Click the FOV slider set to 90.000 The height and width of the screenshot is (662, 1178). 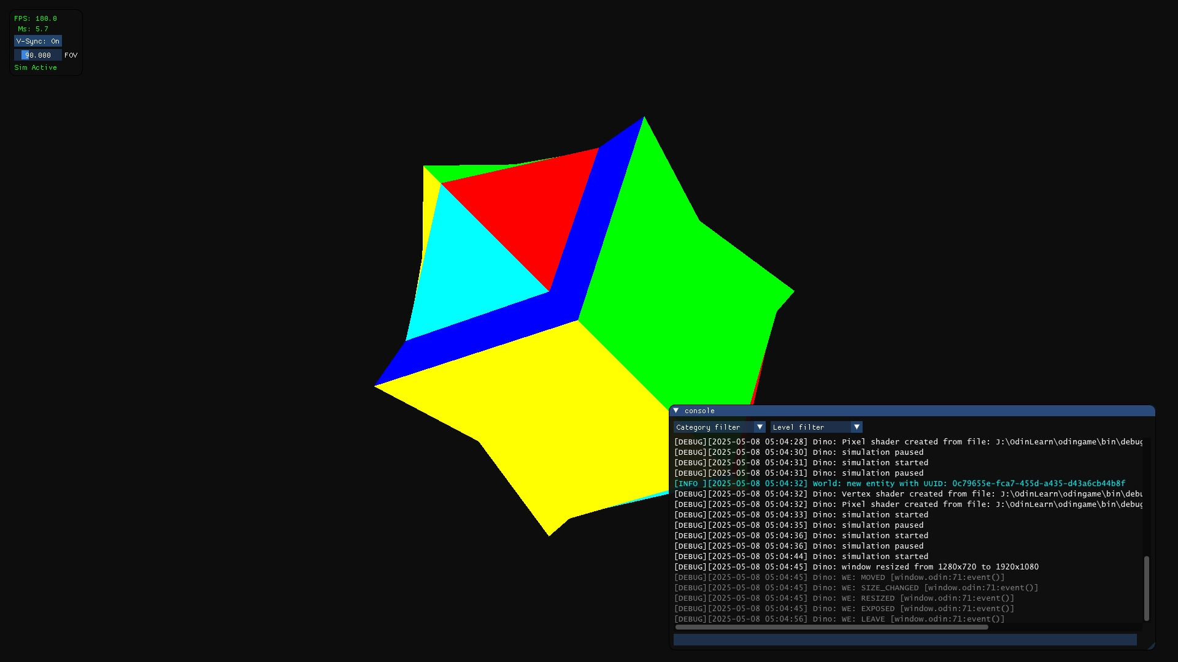(37, 55)
